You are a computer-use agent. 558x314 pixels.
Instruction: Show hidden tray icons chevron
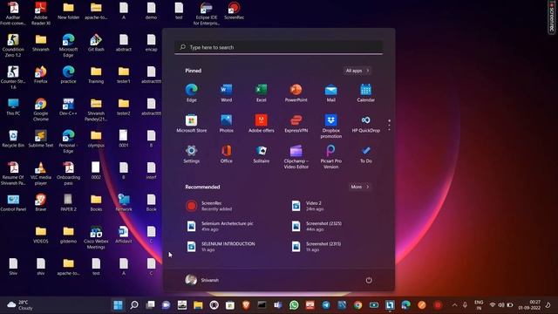[x=454, y=305]
